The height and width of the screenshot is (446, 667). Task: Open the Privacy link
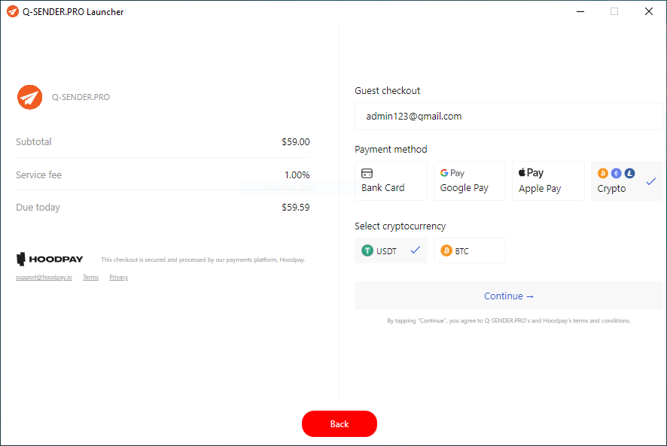tap(119, 277)
